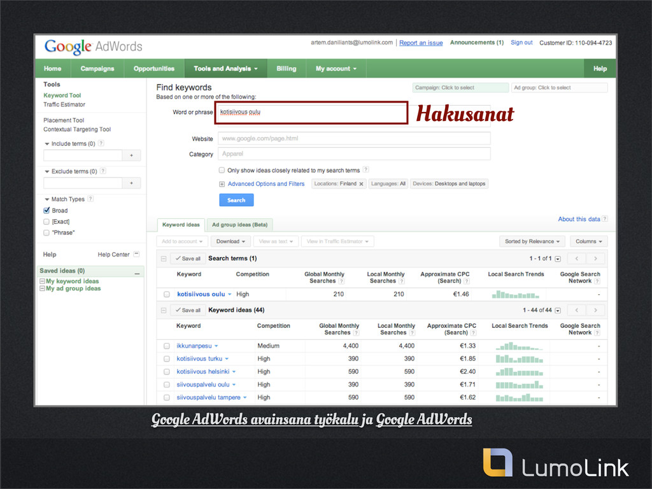The image size is (652, 489).
Task: Open help icon for Search terms Approximate CPC
Action: [467, 281]
